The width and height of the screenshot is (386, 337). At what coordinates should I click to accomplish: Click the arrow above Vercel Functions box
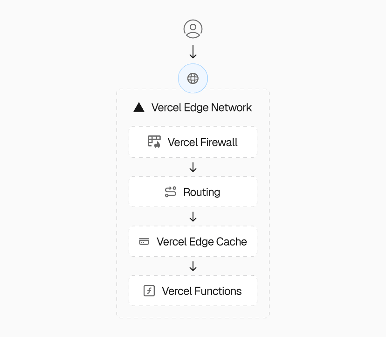coord(193,266)
